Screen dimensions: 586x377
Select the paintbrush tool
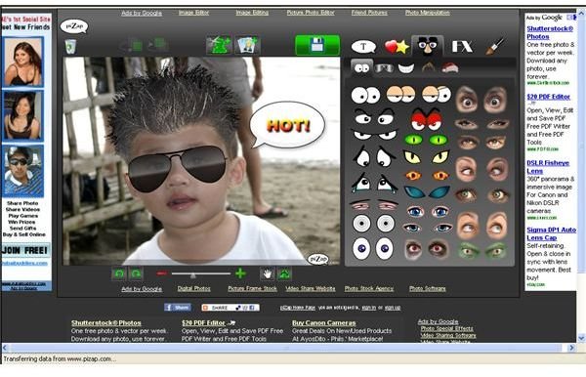click(x=494, y=46)
